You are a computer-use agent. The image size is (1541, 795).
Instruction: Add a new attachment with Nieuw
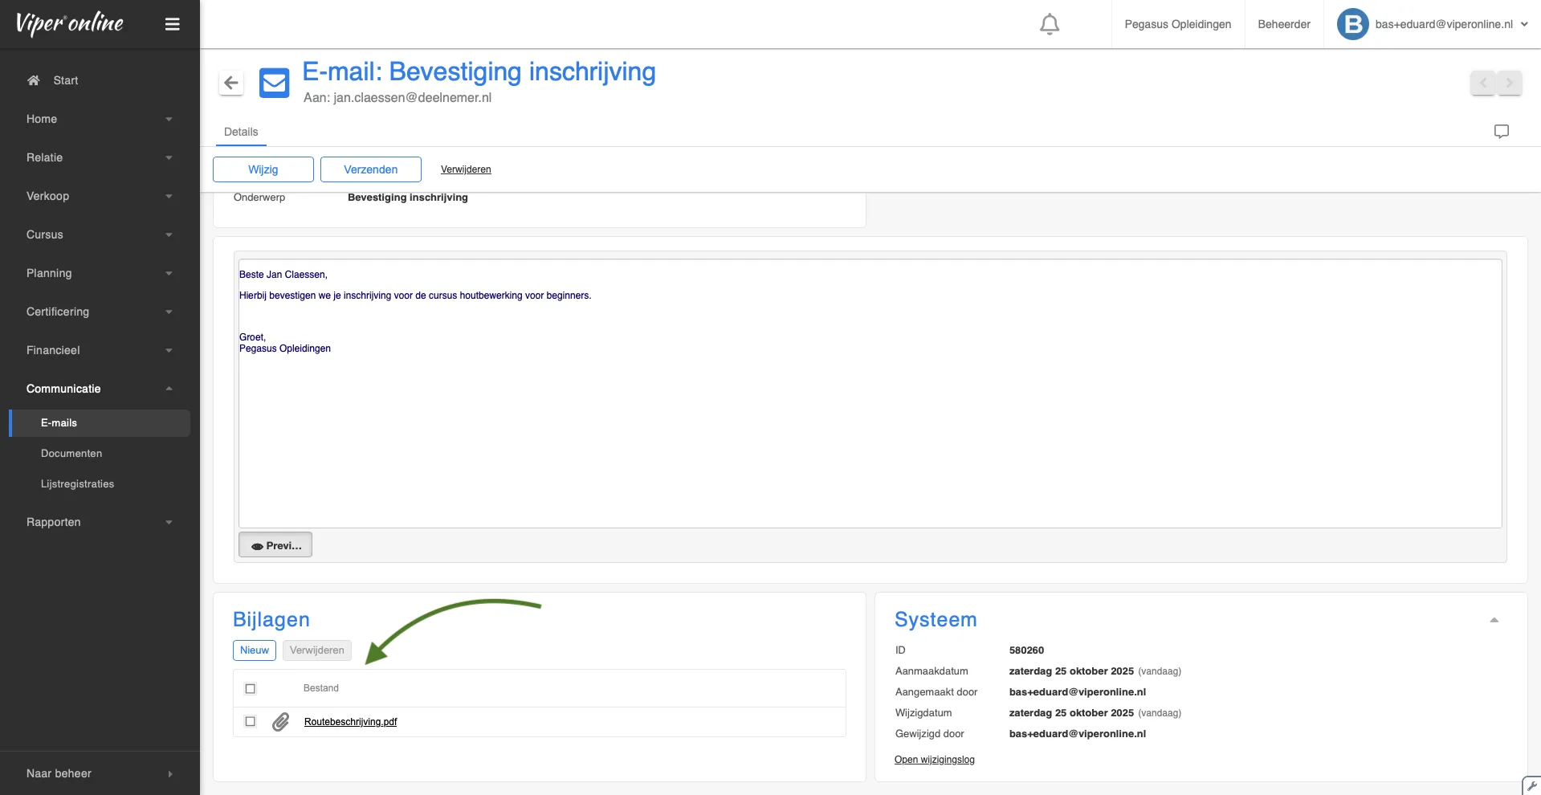point(255,650)
